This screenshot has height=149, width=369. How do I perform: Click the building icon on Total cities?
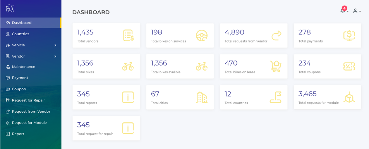202,97
